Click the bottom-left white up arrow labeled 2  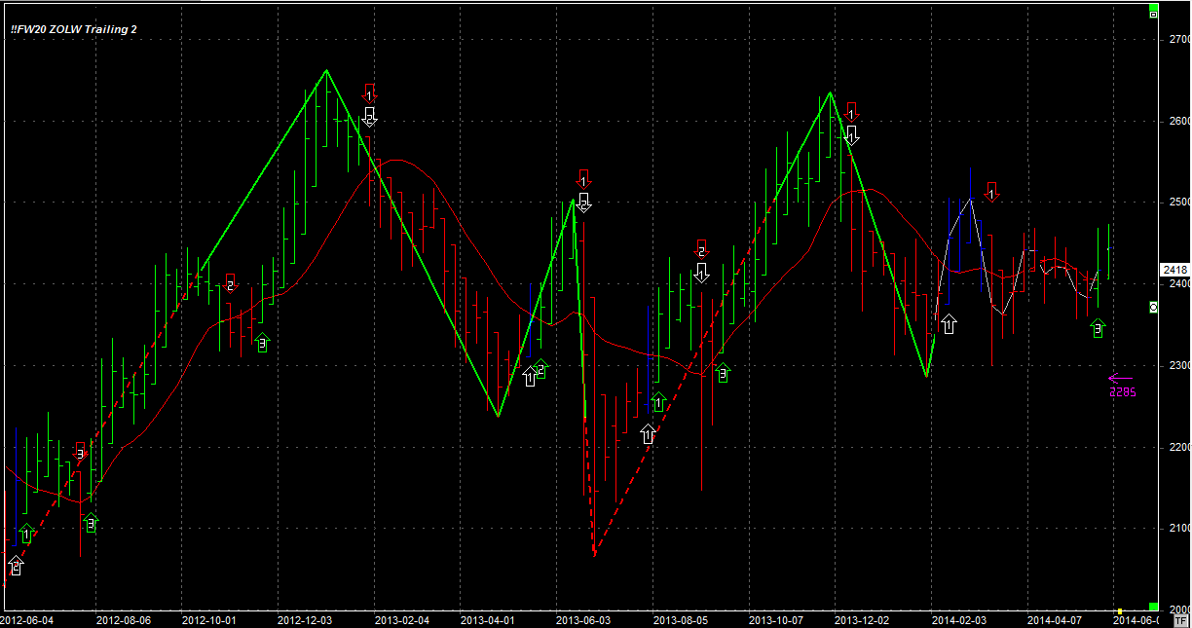click(x=16, y=565)
